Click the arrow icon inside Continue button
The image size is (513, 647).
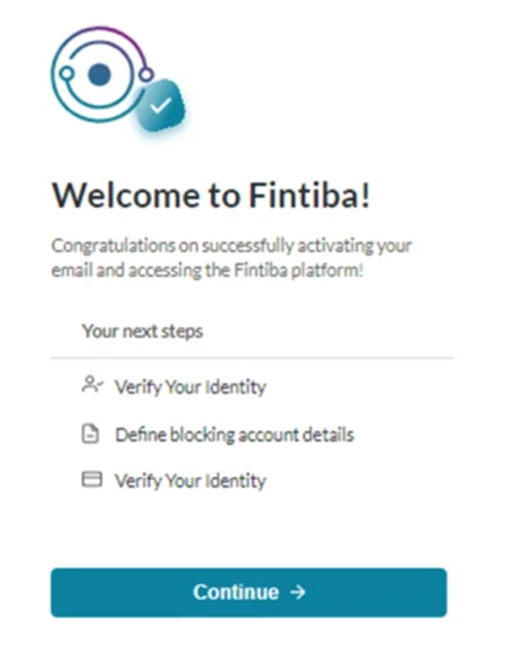click(298, 592)
